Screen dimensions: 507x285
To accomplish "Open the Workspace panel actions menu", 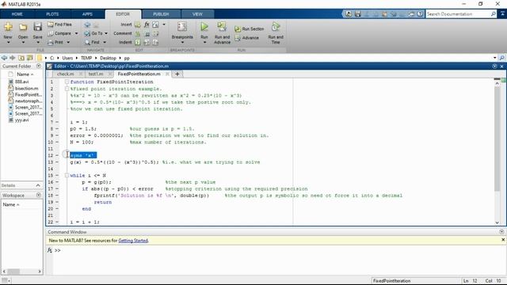I will [x=39, y=196].
